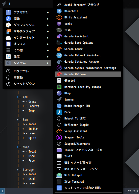The width and height of the screenshot is (139, 194).
Task: Expand the その他 submenu arrow
Action: click(48, 50)
